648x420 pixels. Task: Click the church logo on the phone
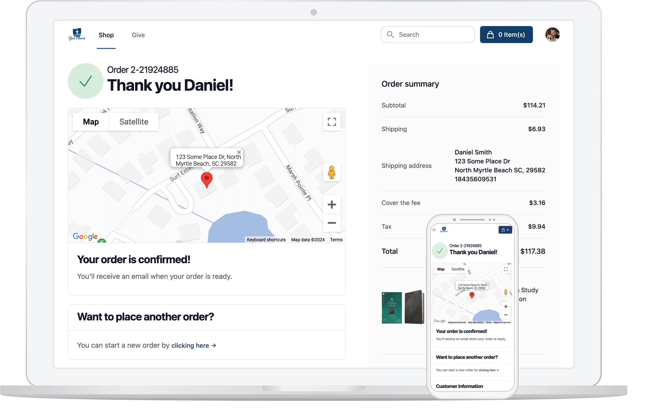(444, 230)
